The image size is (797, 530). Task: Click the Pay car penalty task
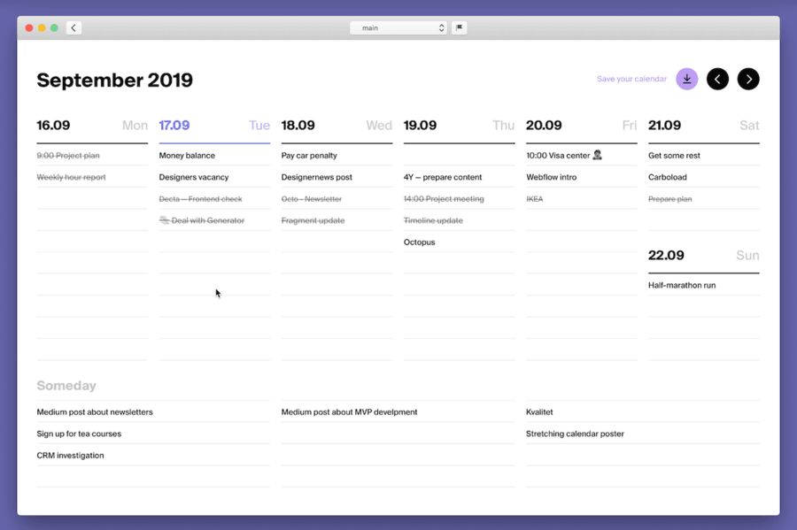coord(309,156)
